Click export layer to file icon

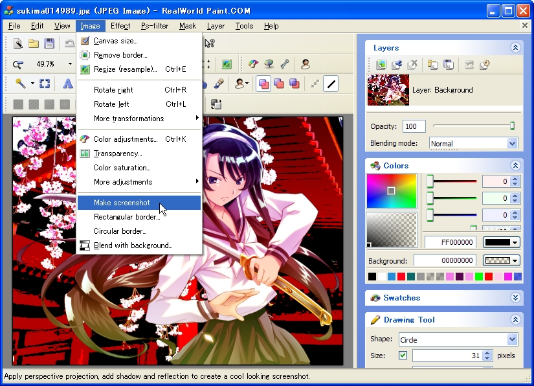click(x=449, y=64)
